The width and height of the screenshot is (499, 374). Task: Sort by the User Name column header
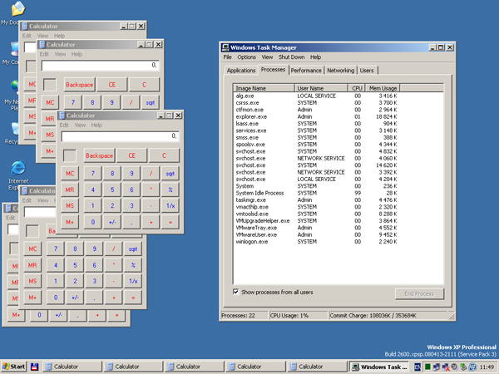321,88
